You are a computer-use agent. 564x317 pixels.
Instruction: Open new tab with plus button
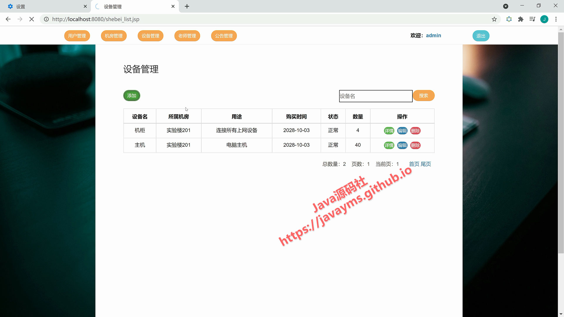click(x=187, y=6)
